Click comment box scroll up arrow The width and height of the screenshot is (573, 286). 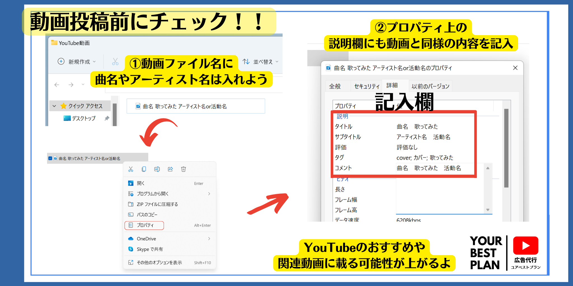coord(488,168)
